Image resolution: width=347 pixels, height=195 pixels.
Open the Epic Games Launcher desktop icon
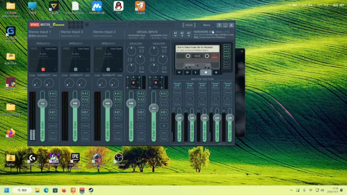point(75,158)
